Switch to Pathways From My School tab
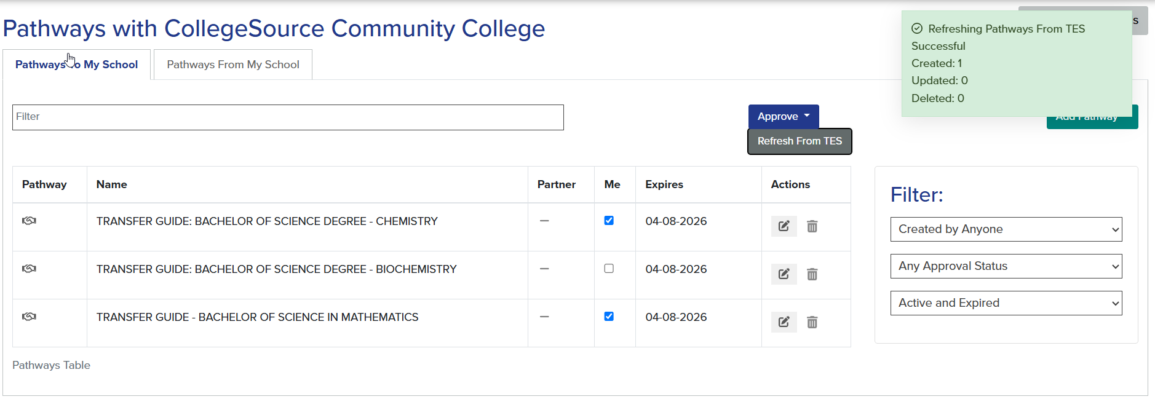Viewport: 1155px width, 399px height. 233,65
